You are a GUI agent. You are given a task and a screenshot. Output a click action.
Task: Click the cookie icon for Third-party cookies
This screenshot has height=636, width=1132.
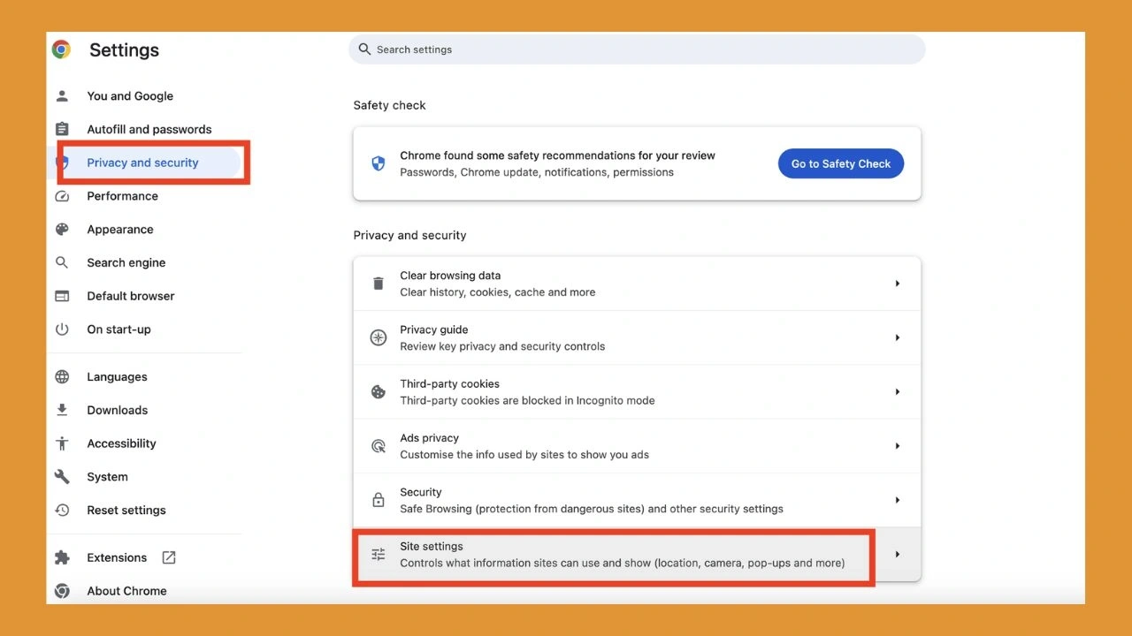point(379,392)
